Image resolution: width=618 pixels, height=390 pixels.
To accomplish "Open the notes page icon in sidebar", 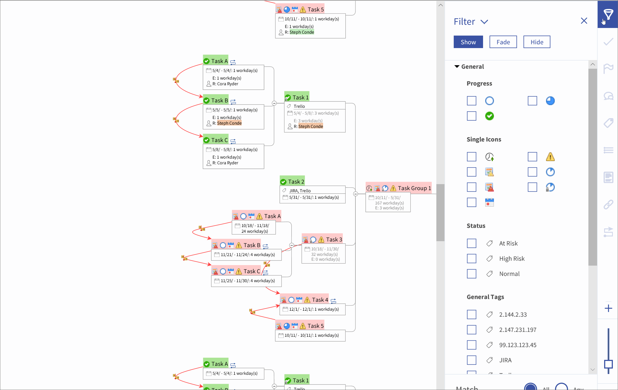I will point(608,177).
